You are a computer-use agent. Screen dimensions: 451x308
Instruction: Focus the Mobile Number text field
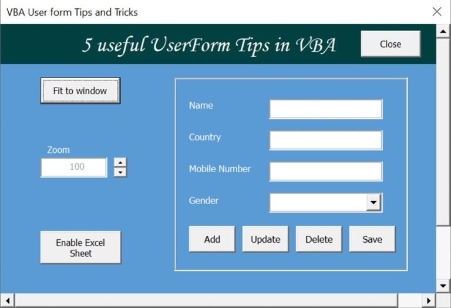326,171
